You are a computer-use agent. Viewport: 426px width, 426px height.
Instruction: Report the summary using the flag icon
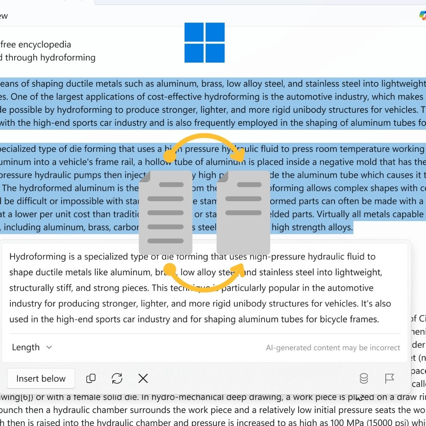coord(389,379)
